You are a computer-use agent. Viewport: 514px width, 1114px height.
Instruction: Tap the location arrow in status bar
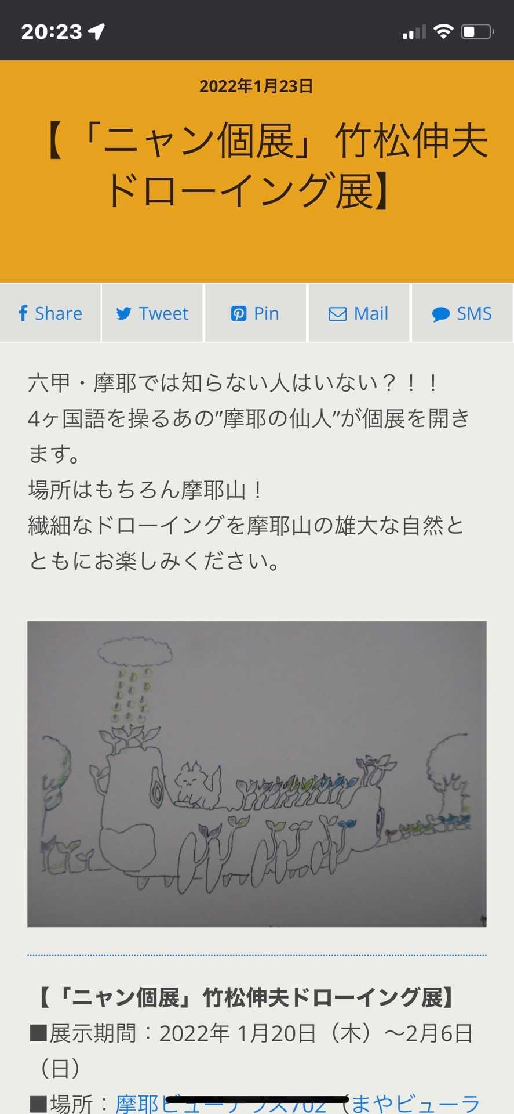coord(97,31)
